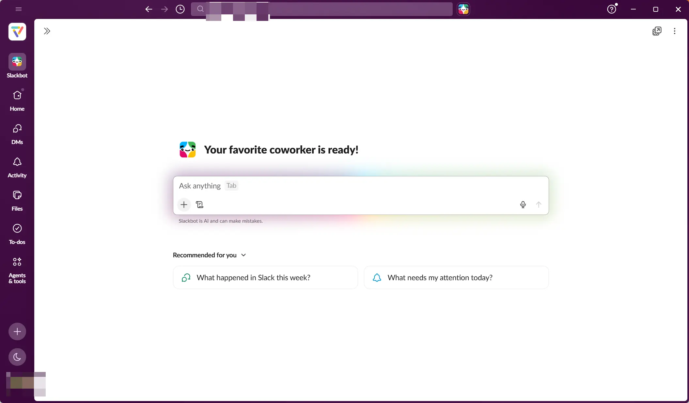The width and height of the screenshot is (689, 403).
Task: Toggle the moon status icon
Action: 17,357
